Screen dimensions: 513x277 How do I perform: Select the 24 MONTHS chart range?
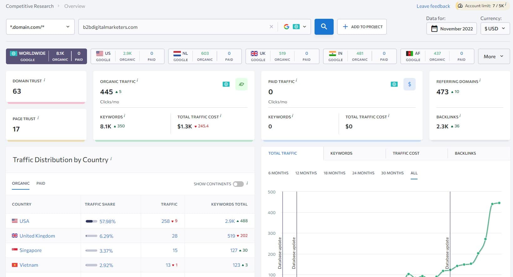[x=363, y=173]
